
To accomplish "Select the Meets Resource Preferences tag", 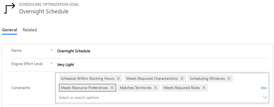I will click(84, 88).
